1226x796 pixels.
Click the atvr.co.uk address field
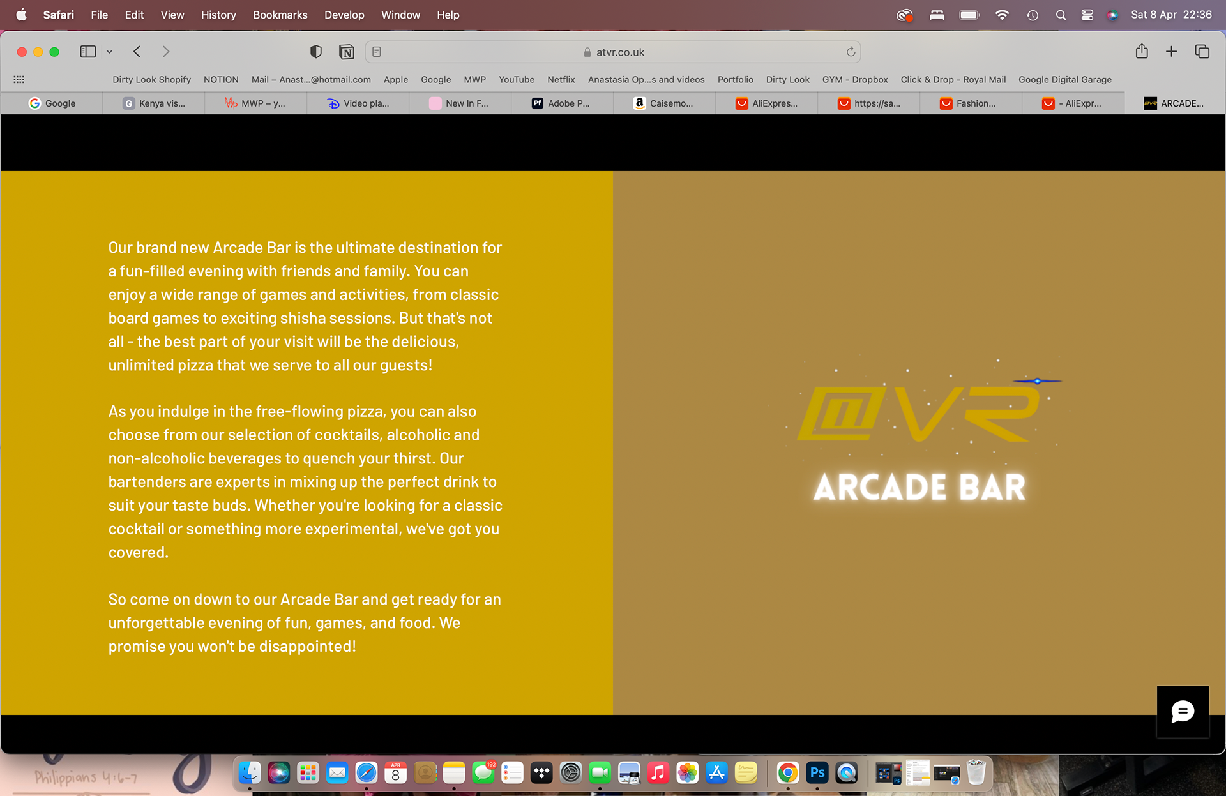coord(613,52)
